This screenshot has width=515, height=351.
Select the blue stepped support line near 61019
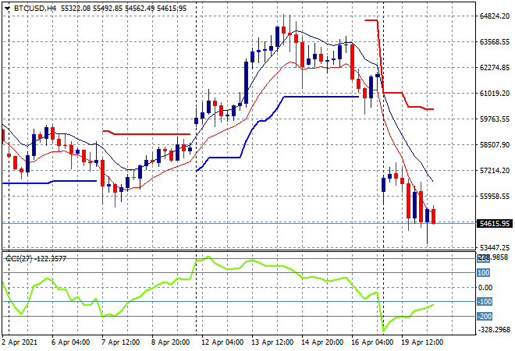(x=320, y=97)
